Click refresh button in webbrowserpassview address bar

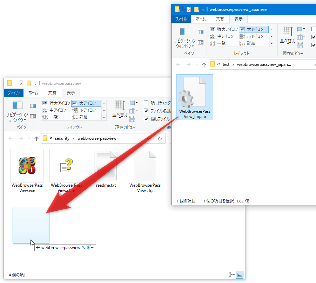[160, 138]
